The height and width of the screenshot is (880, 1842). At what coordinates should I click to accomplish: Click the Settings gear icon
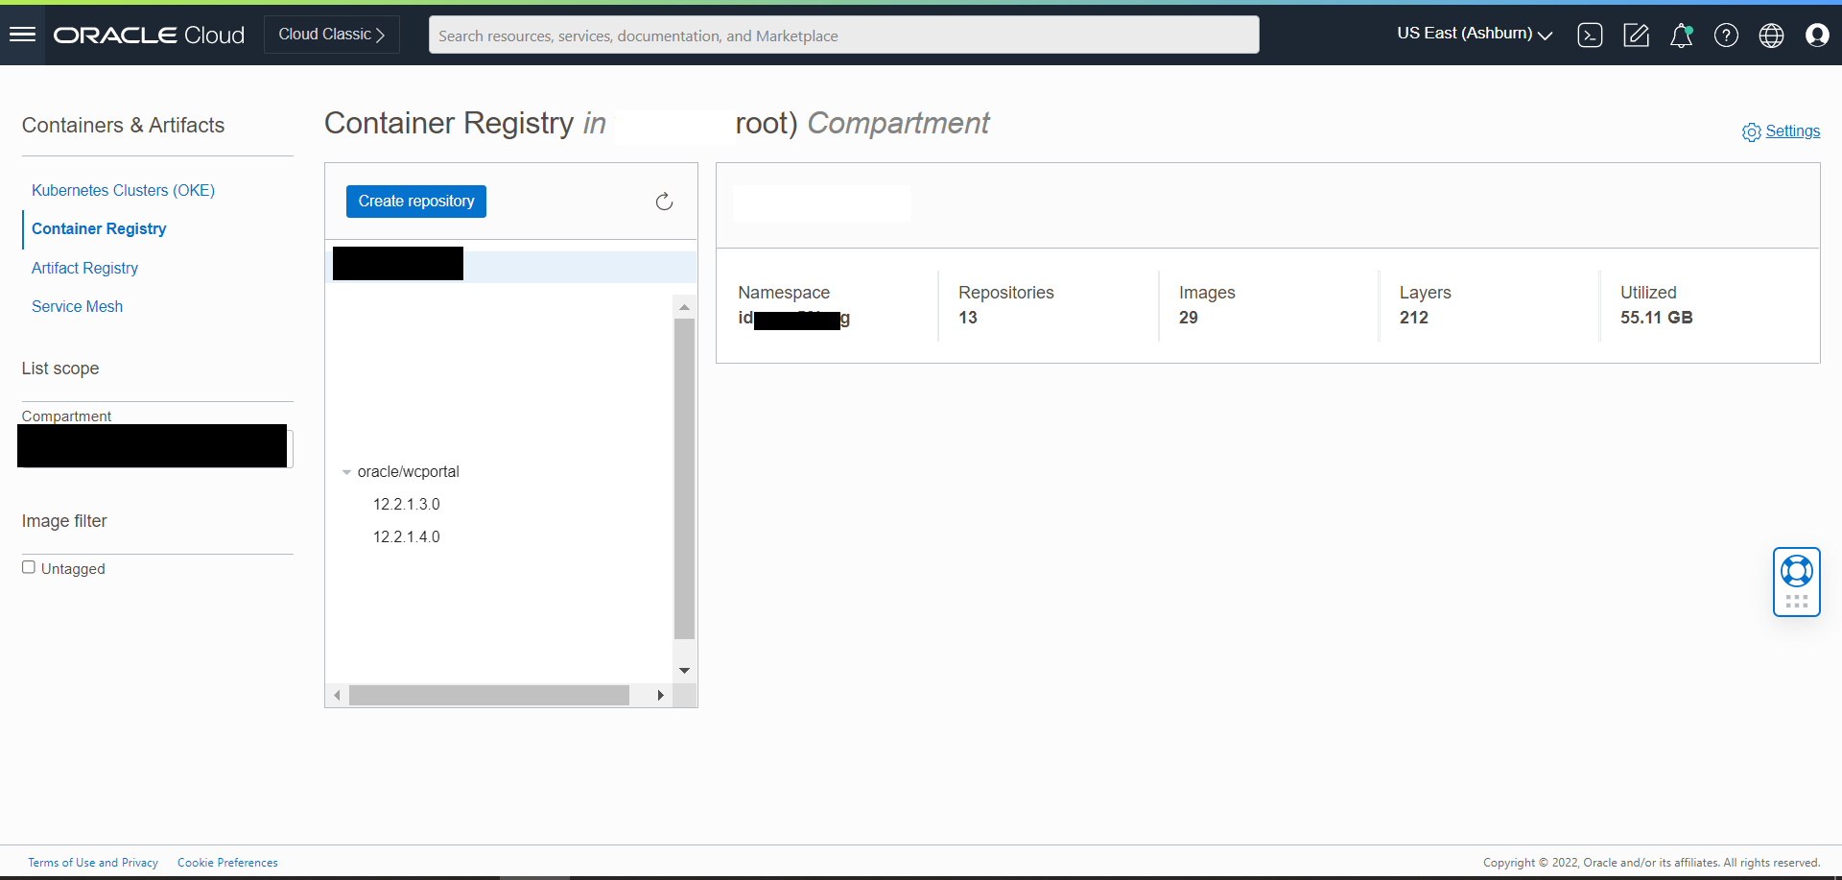click(x=1752, y=132)
